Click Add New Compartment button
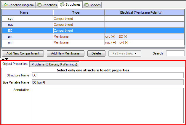Screen dimensions: 186x125 [23, 53]
